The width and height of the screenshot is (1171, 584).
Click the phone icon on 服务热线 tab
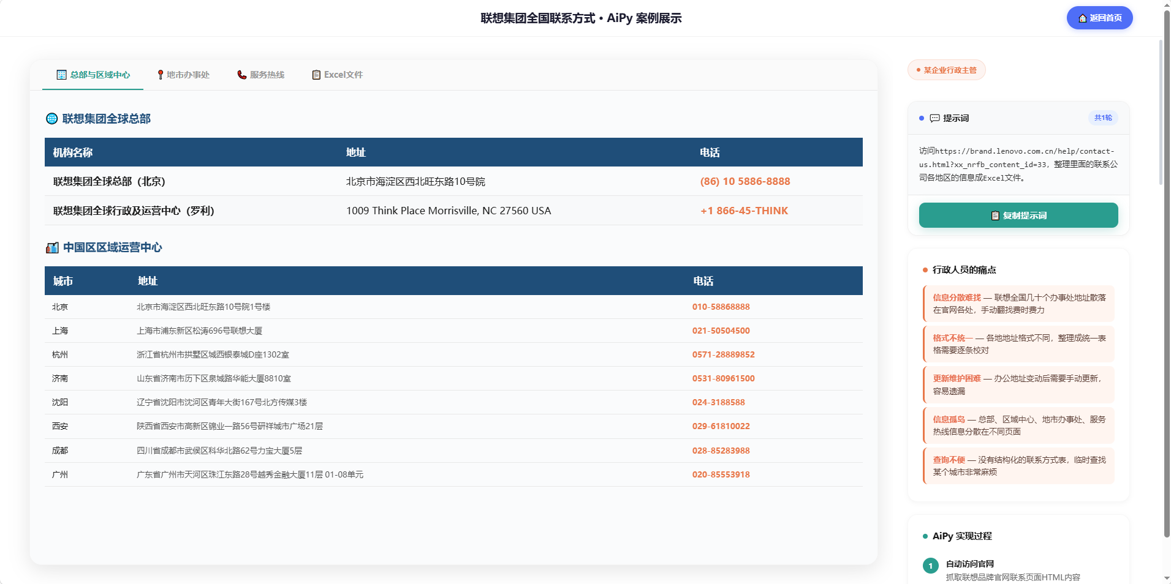pos(242,75)
